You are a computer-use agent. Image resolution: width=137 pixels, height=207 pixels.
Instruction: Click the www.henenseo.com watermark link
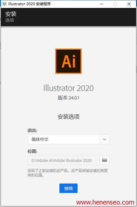pyautogui.click(x=105, y=202)
